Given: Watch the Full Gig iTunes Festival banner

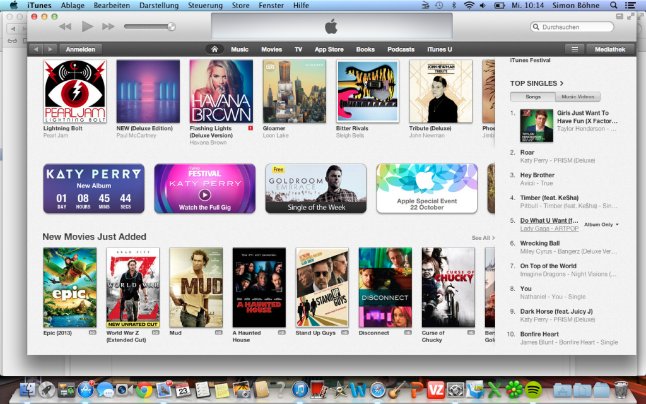Looking at the screenshot, I should click(205, 188).
